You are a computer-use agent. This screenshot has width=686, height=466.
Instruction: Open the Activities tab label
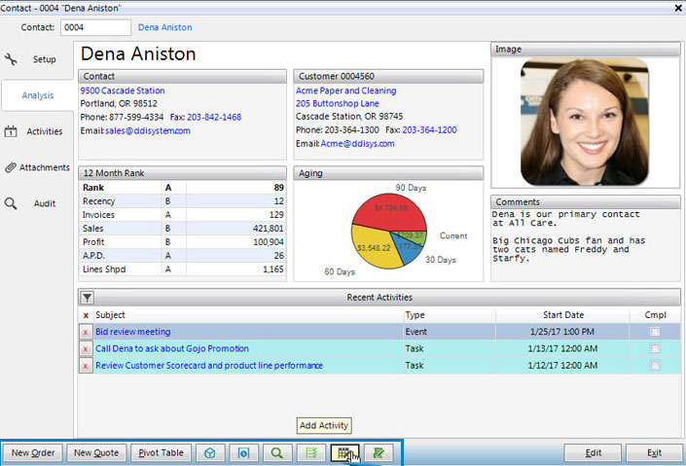click(44, 131)
